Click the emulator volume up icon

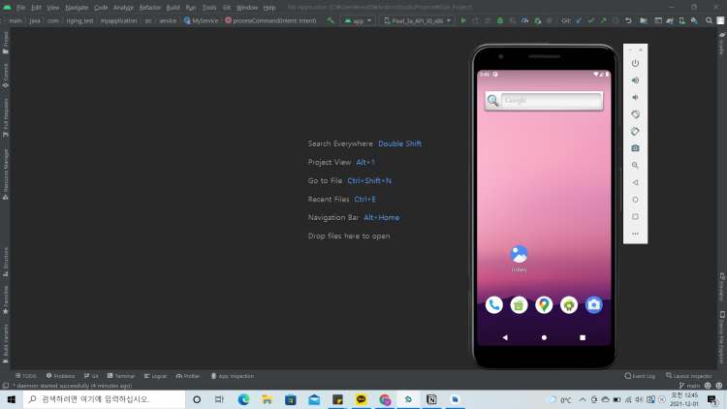pyautogui.click(x=635, y=80)
